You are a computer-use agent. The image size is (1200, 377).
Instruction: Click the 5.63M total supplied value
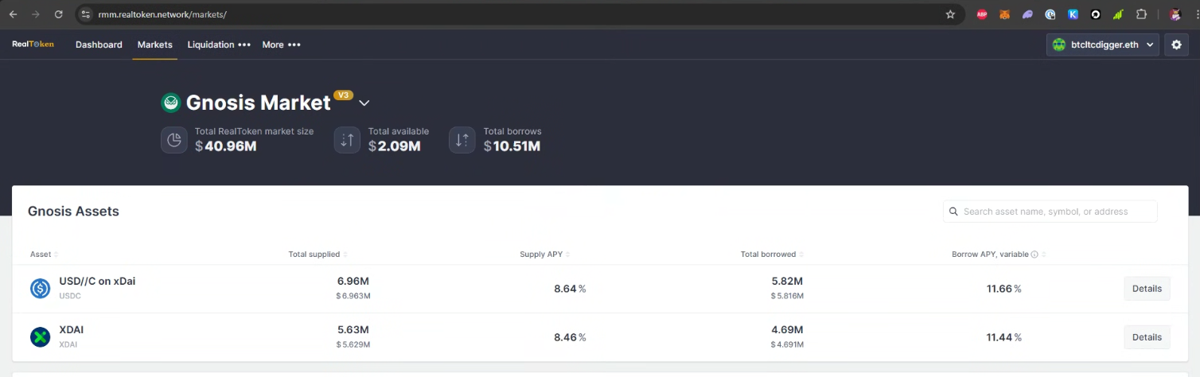click(x=353, y=329)
